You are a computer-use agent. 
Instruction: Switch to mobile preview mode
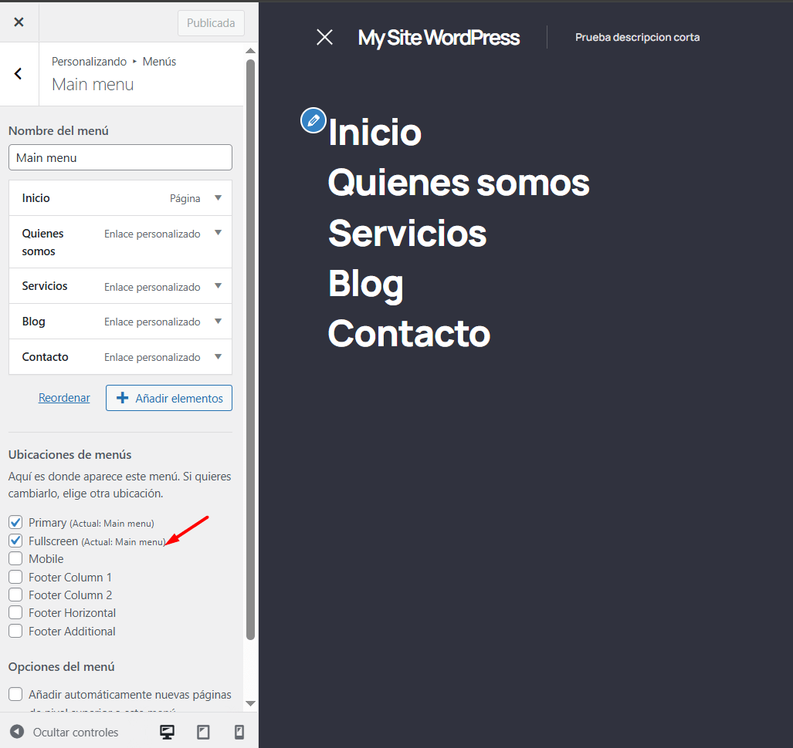[239, 732]
